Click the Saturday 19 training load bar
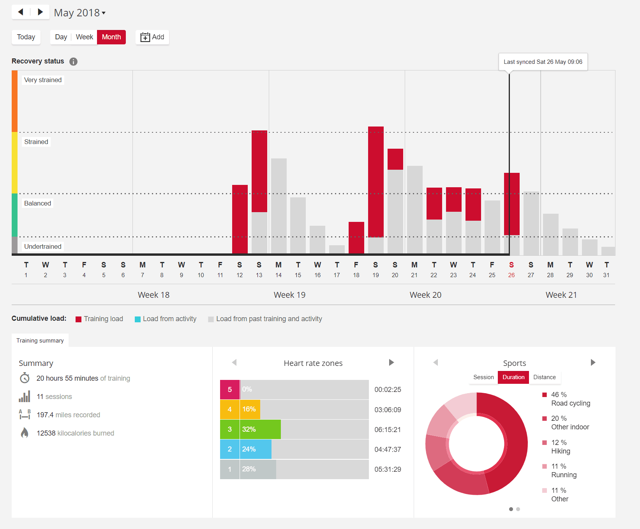The height and width of the screenshot is (529, 640). coord(376,181)
